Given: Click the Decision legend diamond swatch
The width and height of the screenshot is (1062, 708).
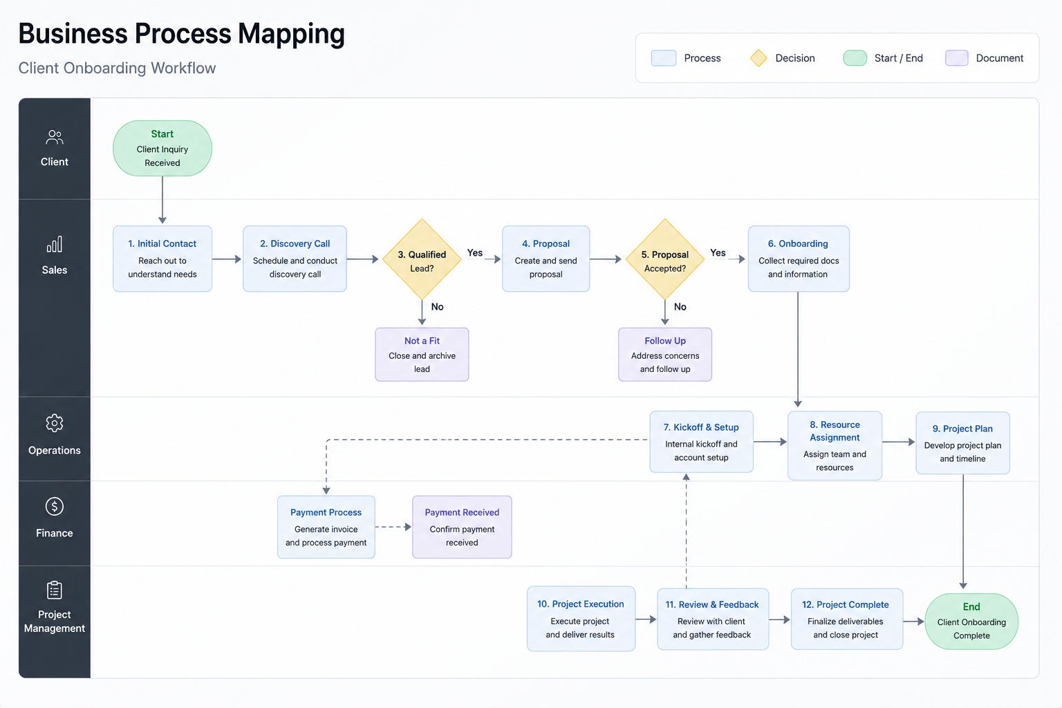Looking at the screenshot, I should 758,58.
